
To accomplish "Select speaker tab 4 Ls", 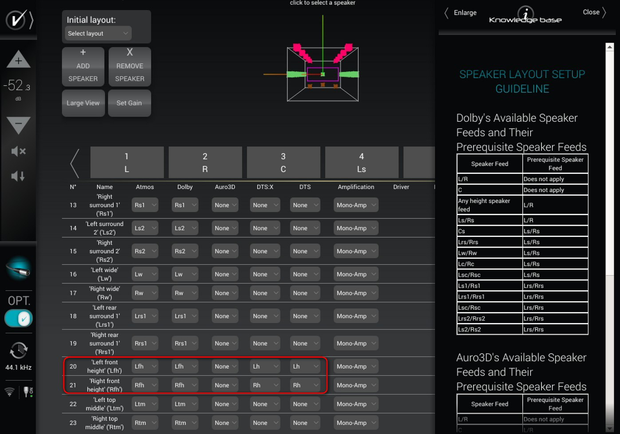I will 361,162.
